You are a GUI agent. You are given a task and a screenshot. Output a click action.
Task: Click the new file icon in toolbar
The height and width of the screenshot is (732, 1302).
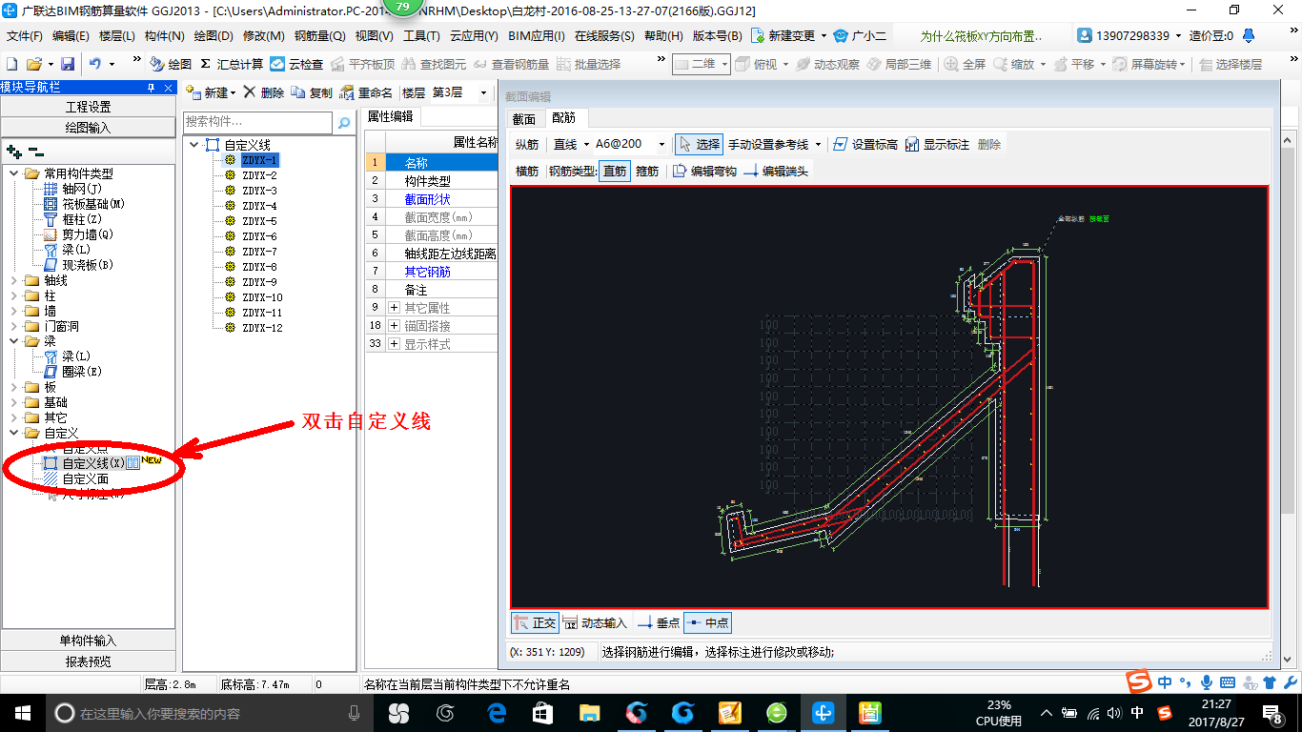[x=12, y=64]
